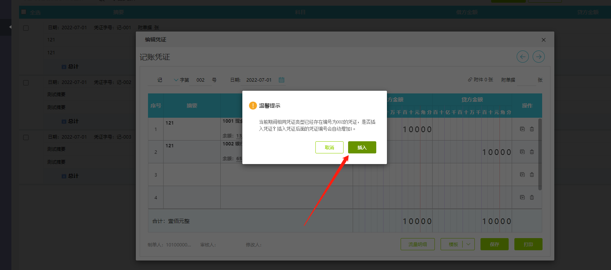The image size is (611, 270).
Task: Click the voucher table vertical scrollbar
Action: coord(540,154)
